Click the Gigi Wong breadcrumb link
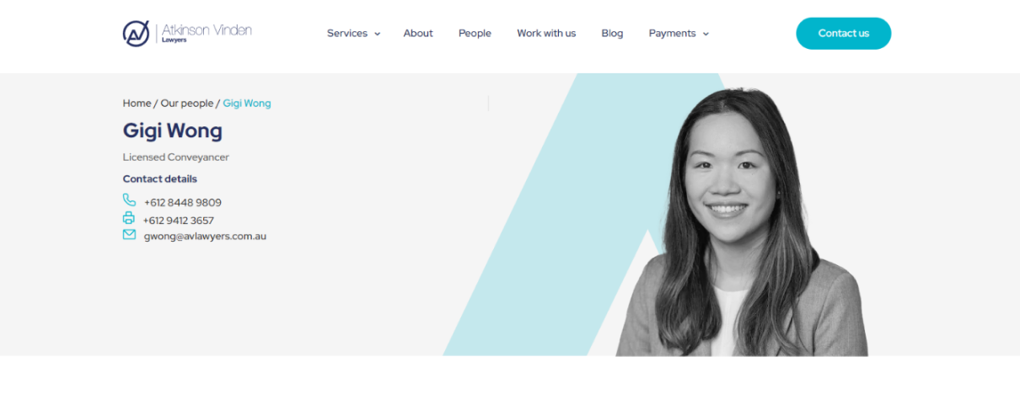The height and width of the screenshot is (405, 1020). [247, 104]
